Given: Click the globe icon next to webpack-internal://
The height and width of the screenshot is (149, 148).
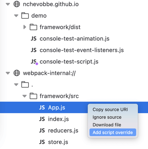Looking at the screenshot, I should [x=17, y=73].
